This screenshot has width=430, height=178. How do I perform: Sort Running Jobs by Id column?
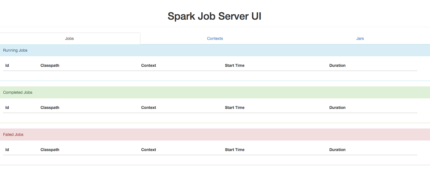(x=7, y=65)
